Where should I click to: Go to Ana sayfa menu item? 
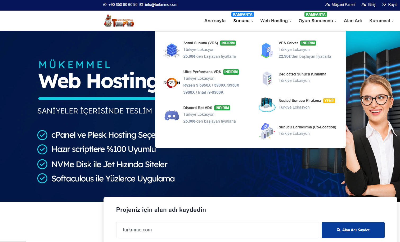click(x=215, y=21)
